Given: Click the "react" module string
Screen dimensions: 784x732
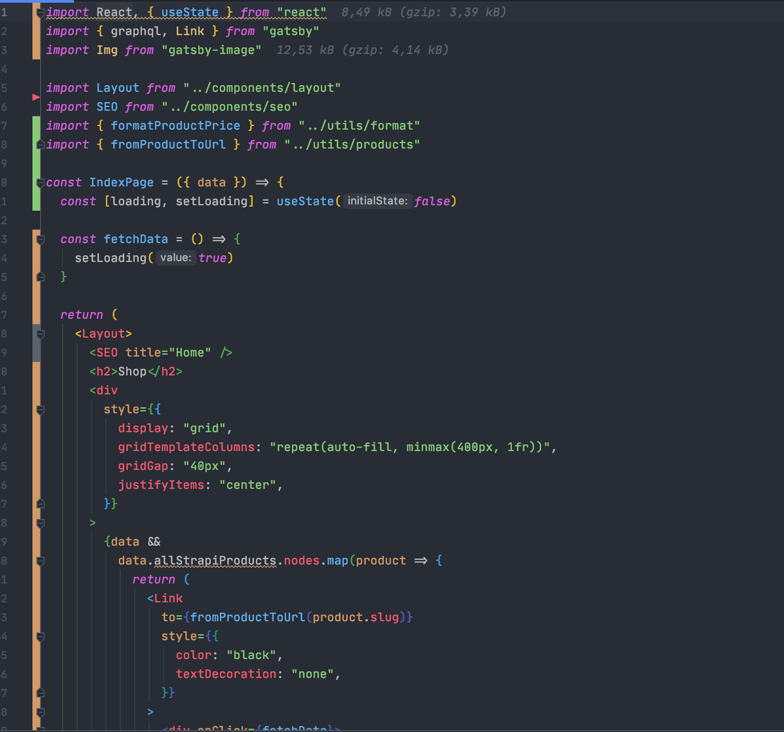Looking at the screenshot, I should [x=301, y=12].
